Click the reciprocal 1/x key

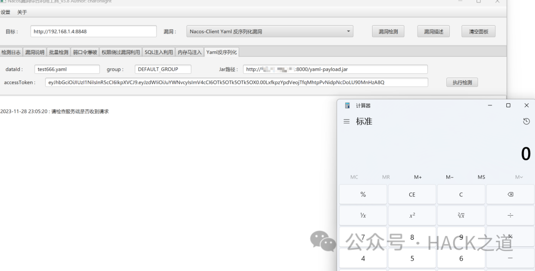(363, 216)
